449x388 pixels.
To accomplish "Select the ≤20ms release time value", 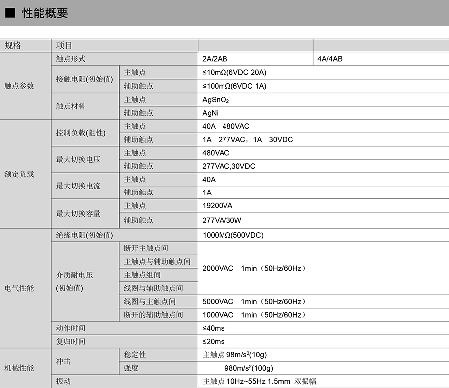I will tap(213, 342).
